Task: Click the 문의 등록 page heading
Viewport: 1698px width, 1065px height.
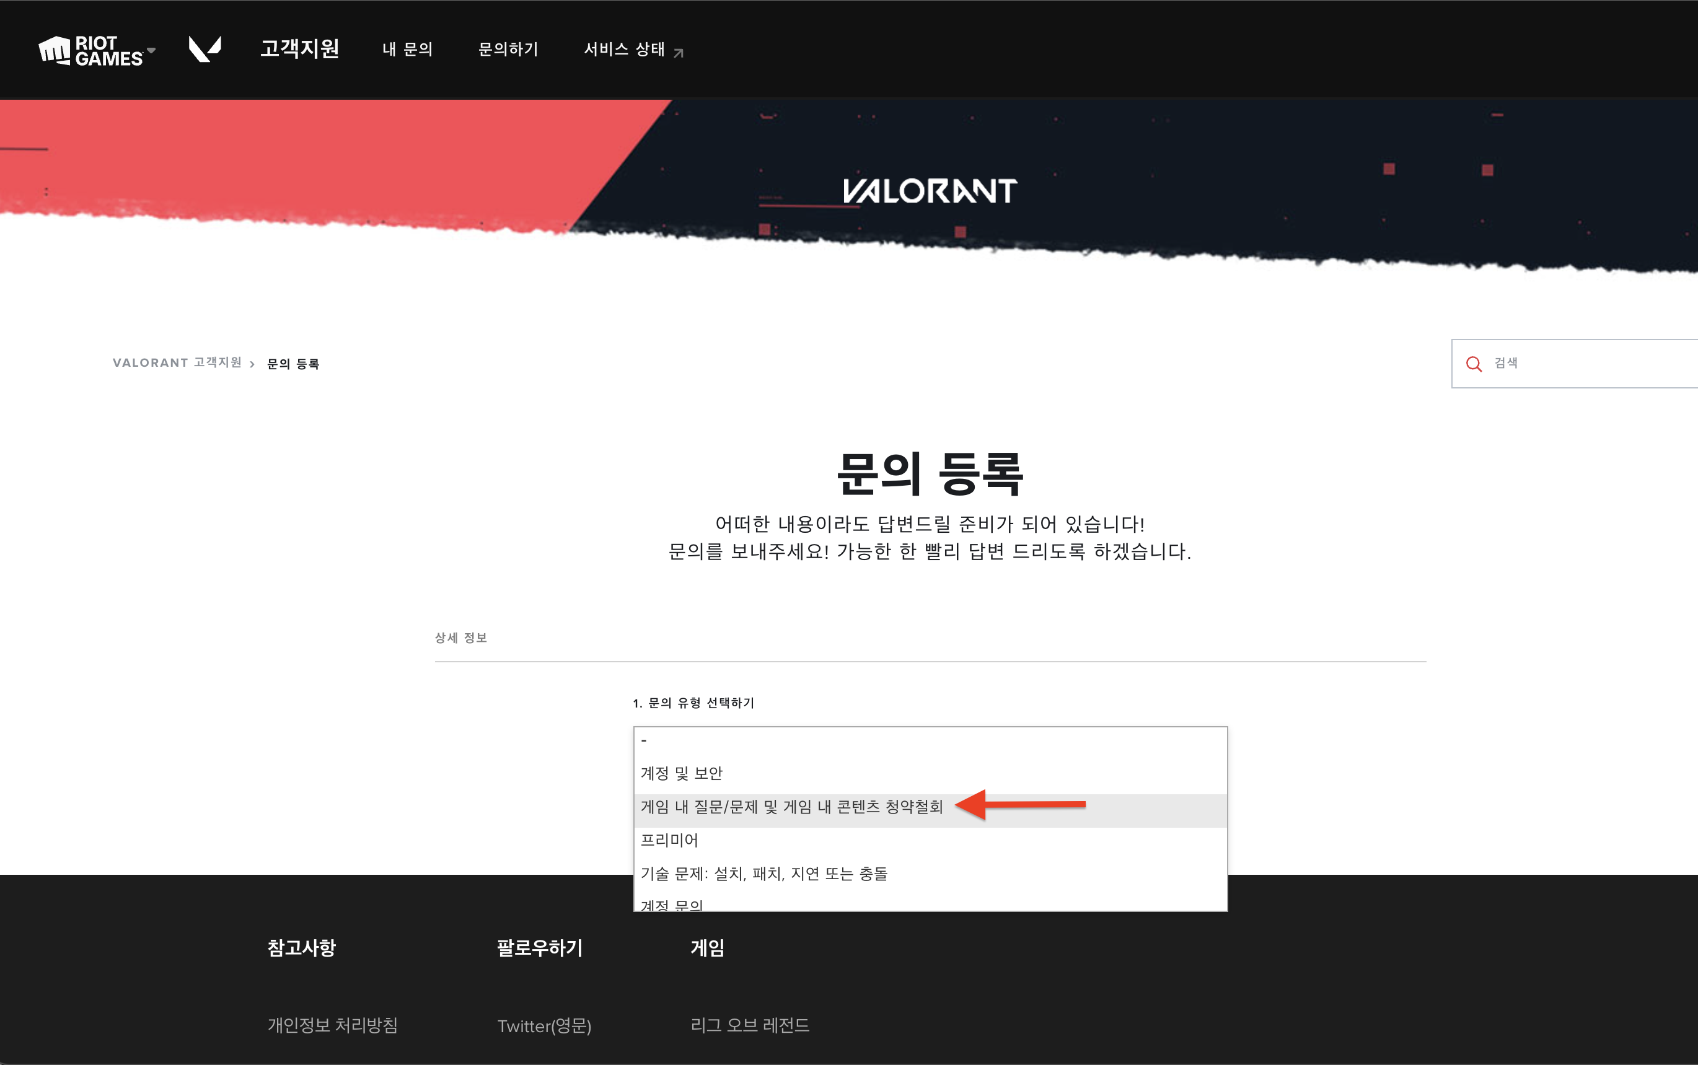Action: coord(930,473)
